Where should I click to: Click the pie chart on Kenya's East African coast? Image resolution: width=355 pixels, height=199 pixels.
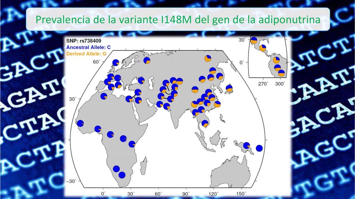coord(132,144)
